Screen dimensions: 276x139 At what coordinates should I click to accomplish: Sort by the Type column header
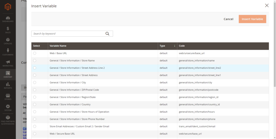(x=167, y=46)
